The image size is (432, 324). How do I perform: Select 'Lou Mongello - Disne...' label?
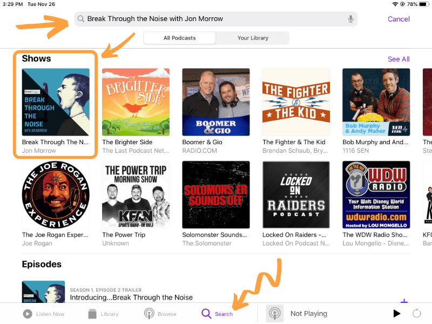tap(375, 244)
